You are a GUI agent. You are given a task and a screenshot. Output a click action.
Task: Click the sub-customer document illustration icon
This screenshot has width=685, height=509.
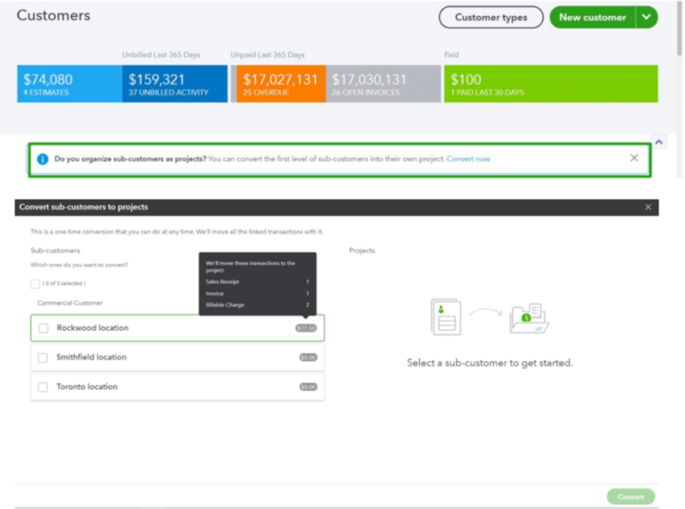446,317
